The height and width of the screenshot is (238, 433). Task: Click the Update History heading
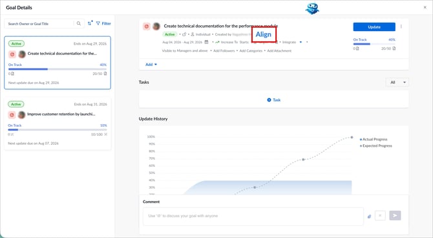[153, 118]
